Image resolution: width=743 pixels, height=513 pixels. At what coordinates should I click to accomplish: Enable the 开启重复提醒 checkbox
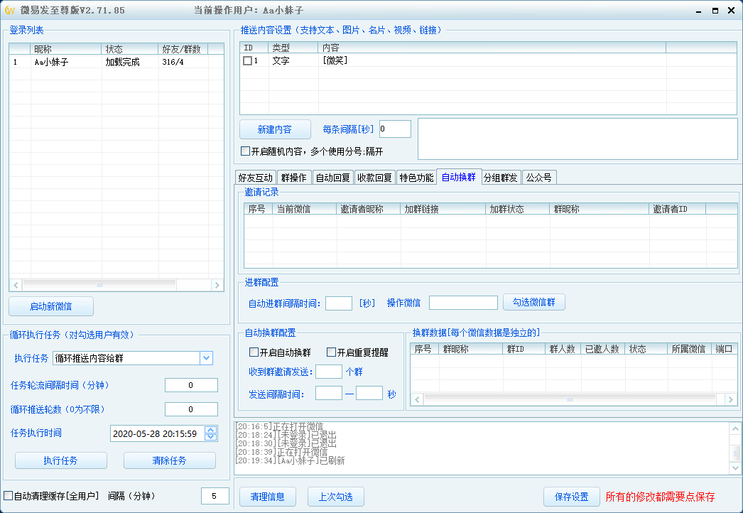coord(331,352)
